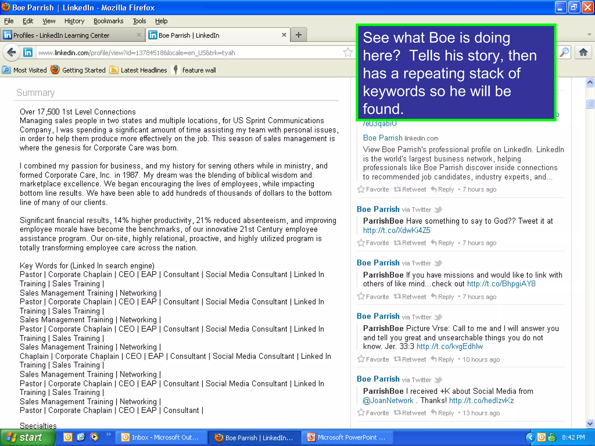Click the LinkedIn site icon in address bar

pyautogui.click(x=28, y=53)
